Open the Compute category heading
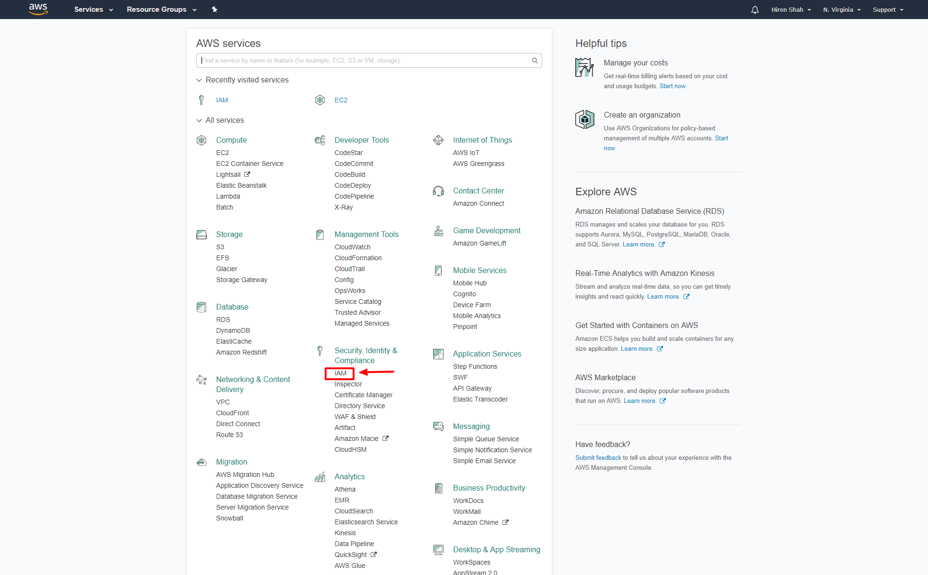 231,140
